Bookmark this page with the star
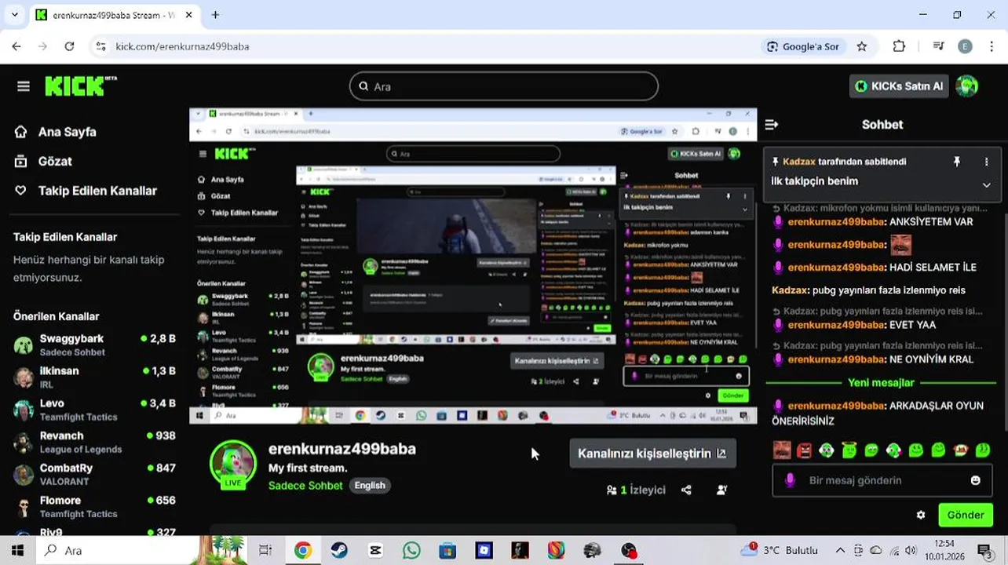Viewport: 1008px width, 565px height. pyautogui.click(x=862, y=46)
